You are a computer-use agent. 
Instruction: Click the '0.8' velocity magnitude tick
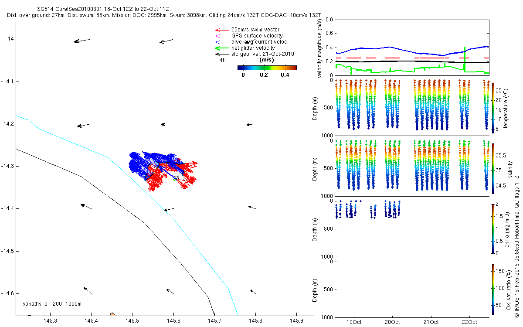[329, 20]
